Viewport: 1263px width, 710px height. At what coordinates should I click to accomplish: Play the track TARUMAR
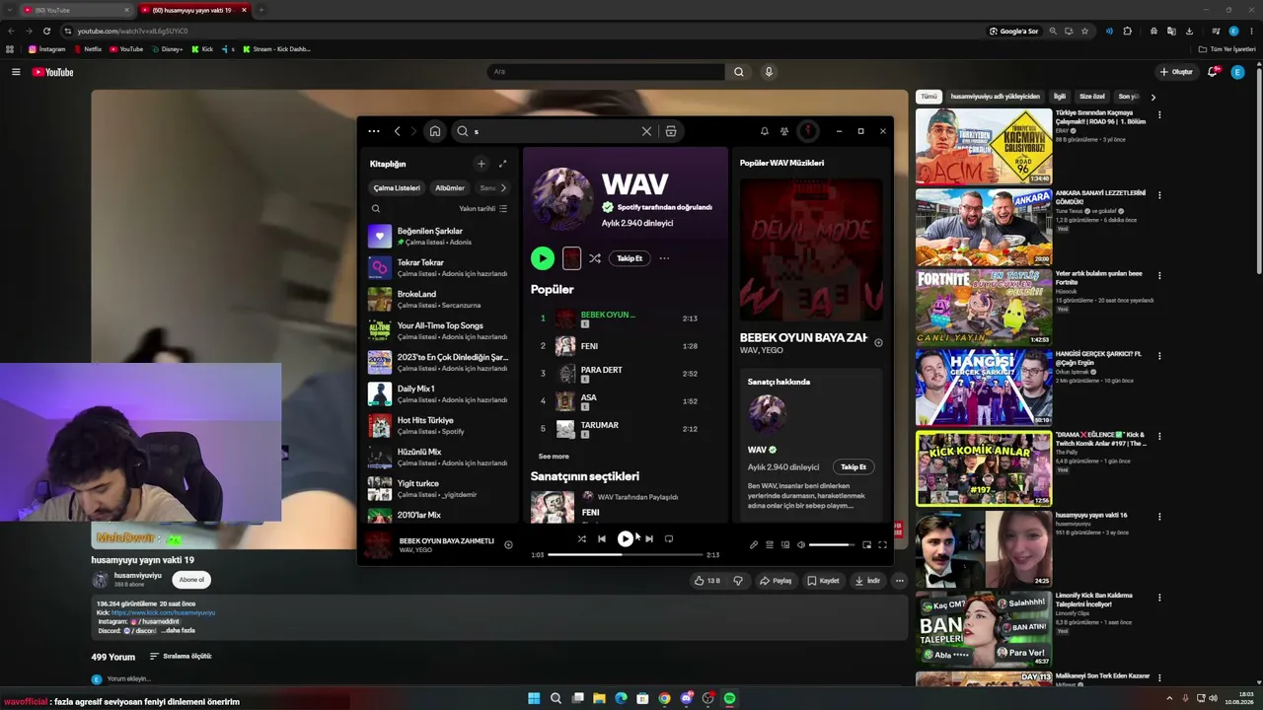626,429
